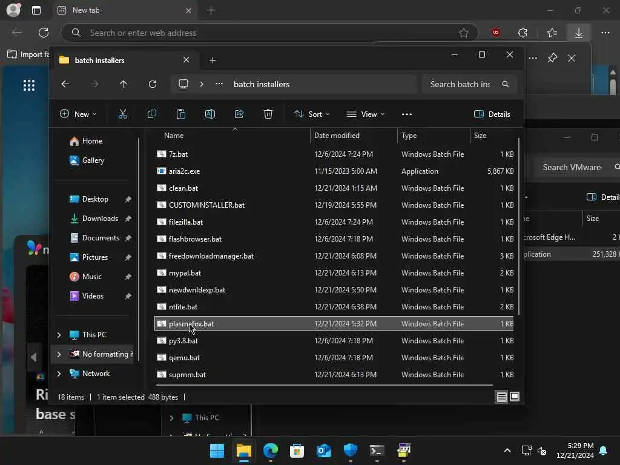Click the Cut scissors icon in Explorer toolbar
The width and height of the screenshot is (620, 465).
pos(122,114)
